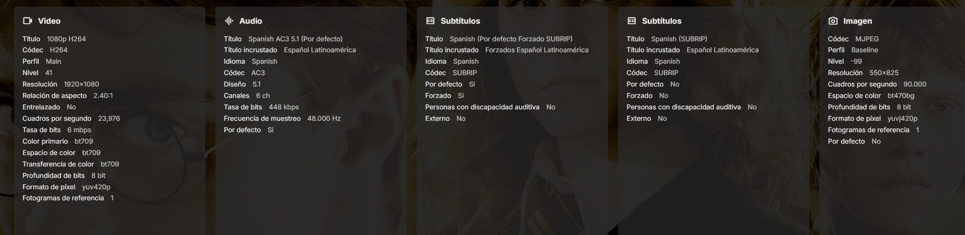This screenshot has height=235, width=965.
Task: Click the video title value 1080p H264
Action: click(66, 39)
